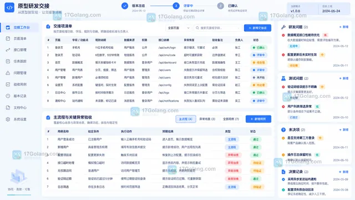Click orange dot beside 操作日志保留时长

click(x=283, y=155)
